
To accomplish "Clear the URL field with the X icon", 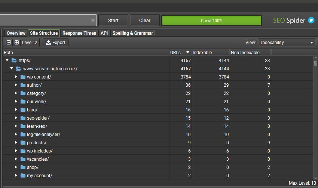I will click(x=93, y=20).
